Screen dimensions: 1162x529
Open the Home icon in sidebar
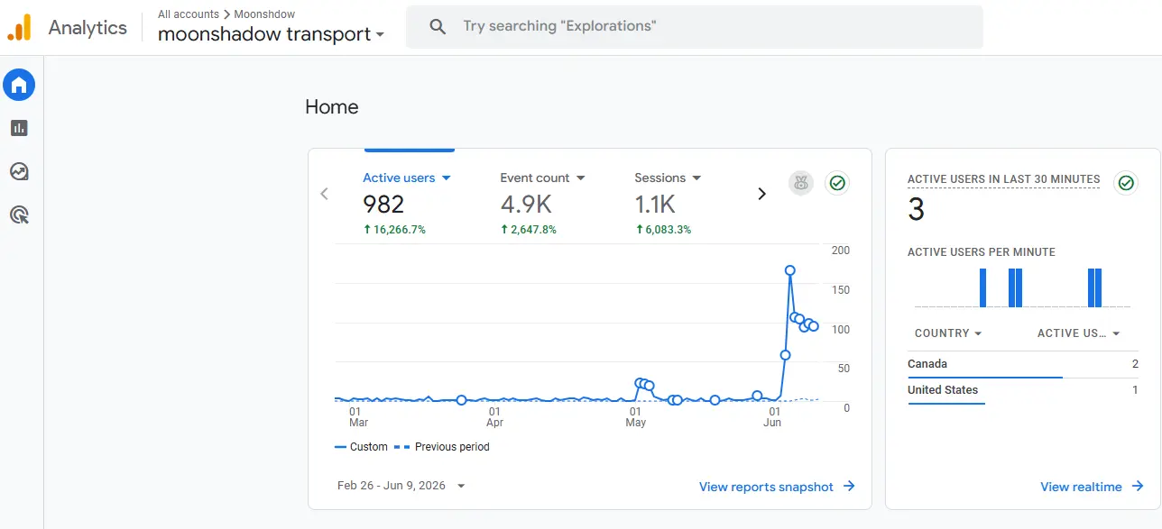pos(19,85)
